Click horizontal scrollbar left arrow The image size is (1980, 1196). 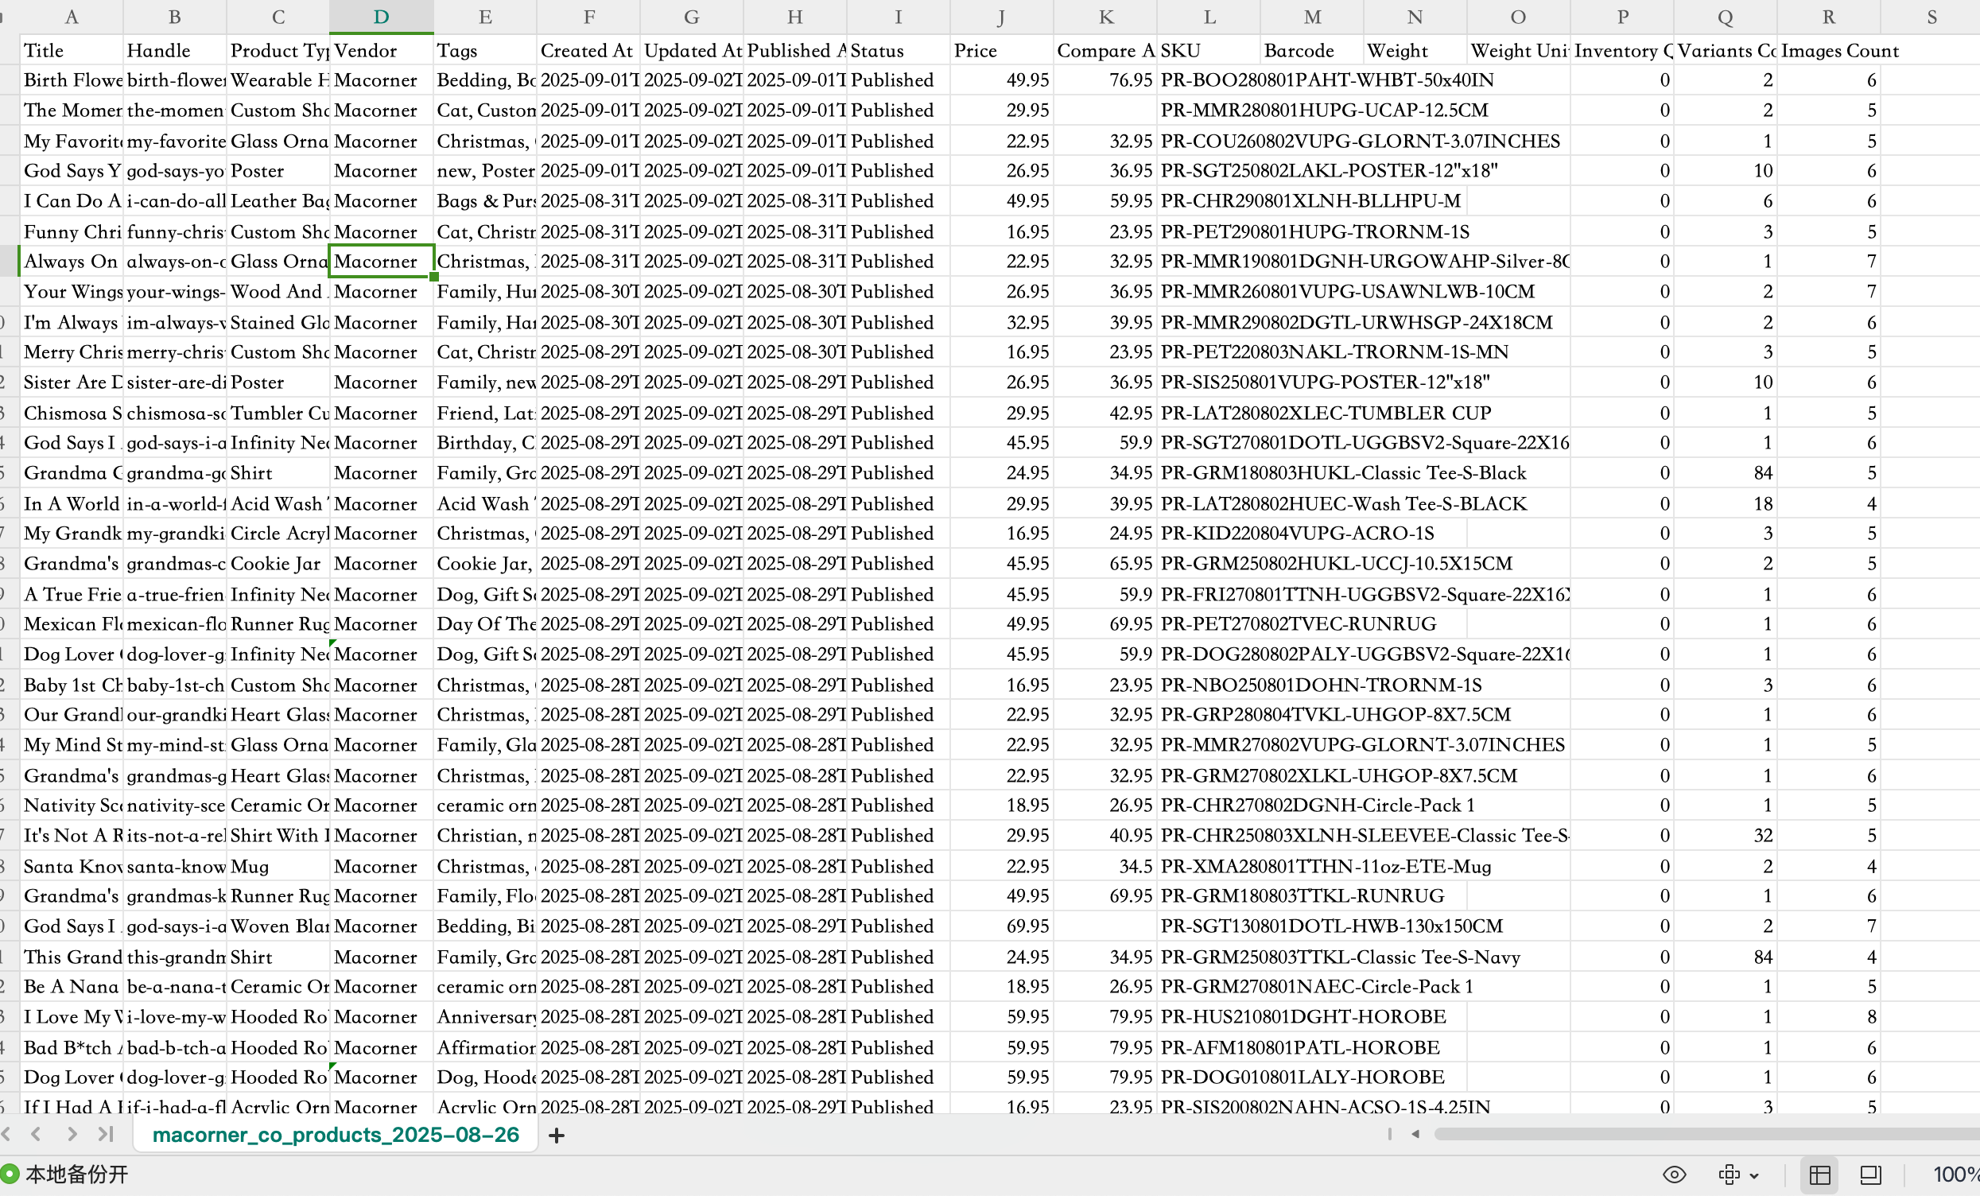[x=1415, y=1134]
